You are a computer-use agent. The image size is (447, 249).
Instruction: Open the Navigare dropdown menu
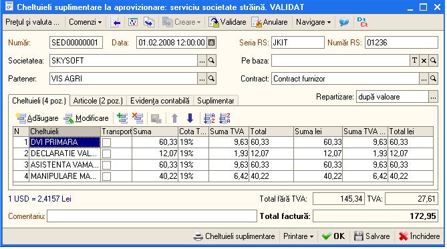tap(313, 22)
